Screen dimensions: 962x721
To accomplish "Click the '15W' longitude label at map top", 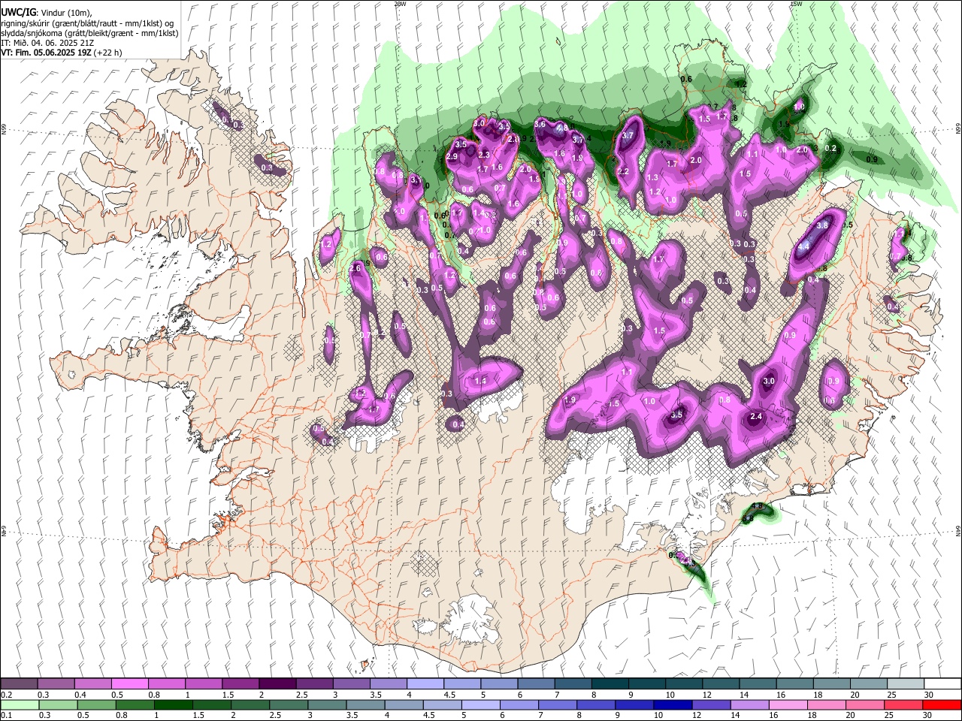I will [x=796, y=4].
